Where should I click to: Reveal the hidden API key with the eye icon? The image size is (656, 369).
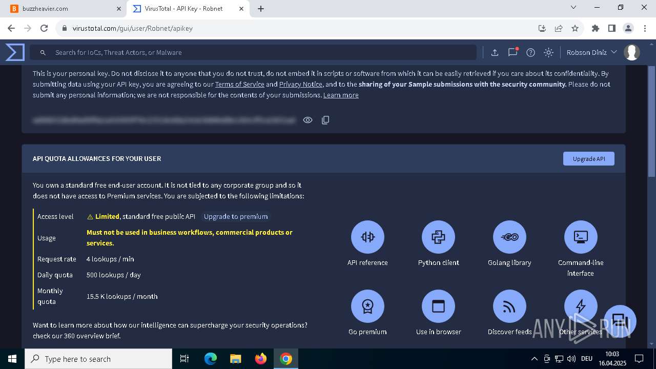(x=307, y=120)
